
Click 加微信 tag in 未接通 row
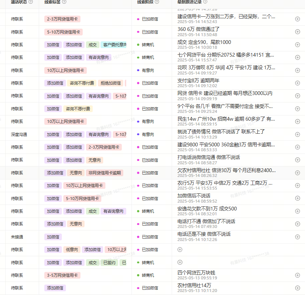(53, 237)
